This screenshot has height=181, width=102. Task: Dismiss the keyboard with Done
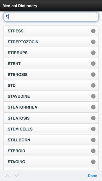coord(92,176)
